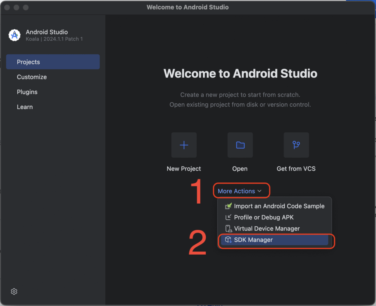Viewport: 376px width, 306px height.
Task: Click the New Project plus icon
Action: (184, 145)
